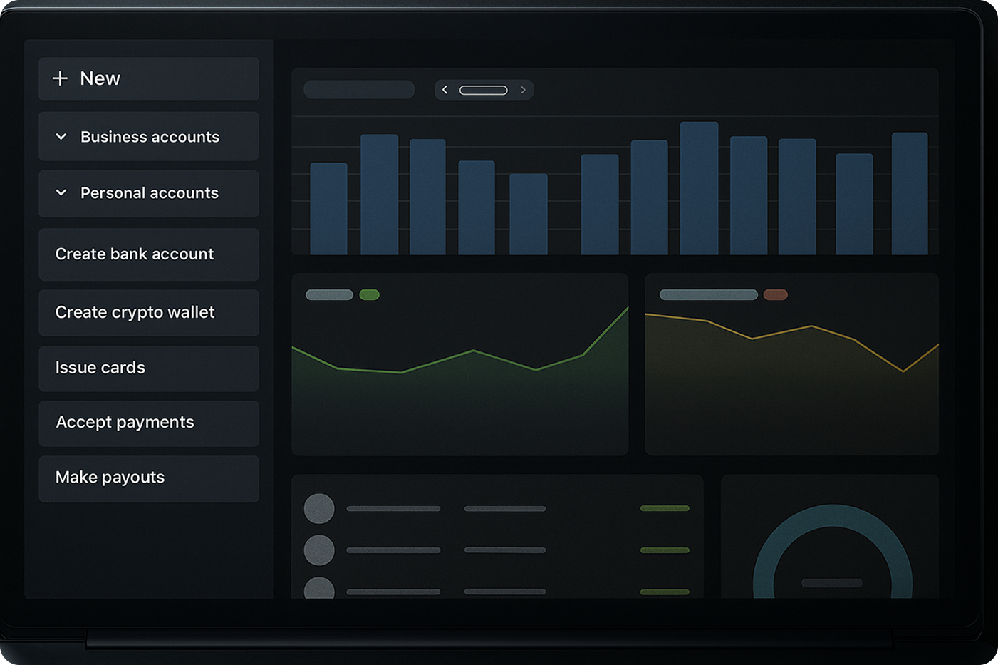Click the red badge on orange chart
Image resolution: width=998 pixels, height=665 pixels.
point(775,295)
